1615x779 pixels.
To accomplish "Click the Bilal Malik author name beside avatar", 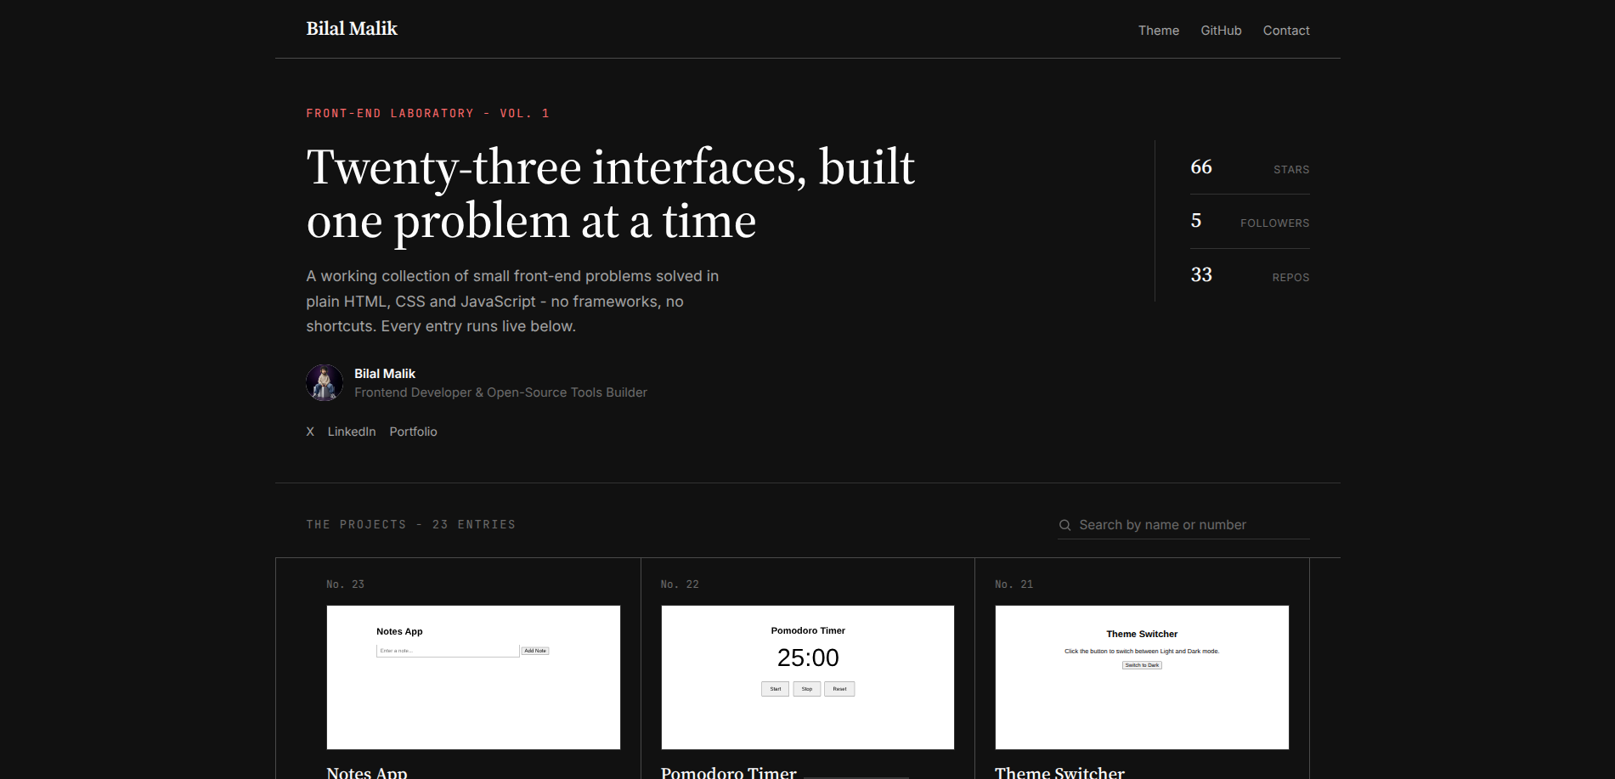I will click(x=385, y=374).
